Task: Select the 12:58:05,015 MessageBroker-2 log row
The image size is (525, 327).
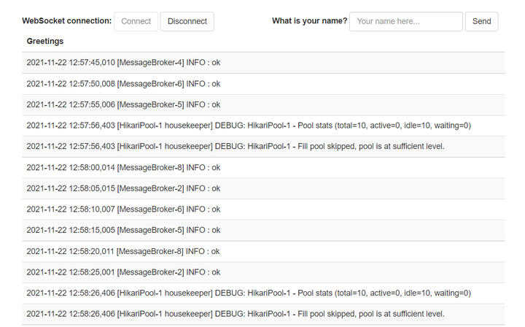Action: click(x=263, y=188)
